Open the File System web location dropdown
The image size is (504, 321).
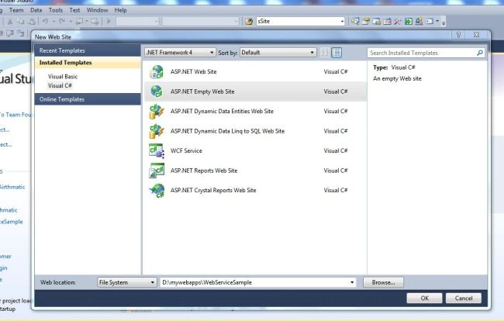coord(126,282)
